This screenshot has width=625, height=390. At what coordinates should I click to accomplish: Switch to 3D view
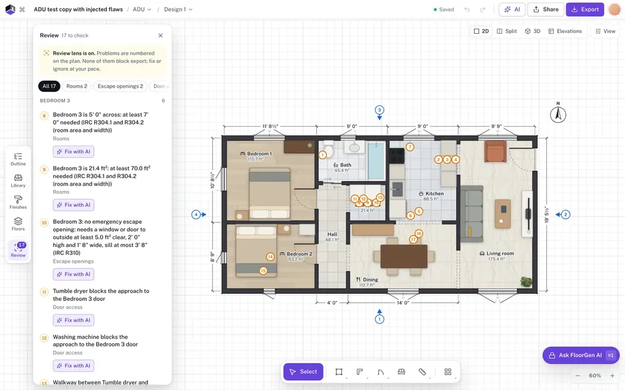(532, 31)
